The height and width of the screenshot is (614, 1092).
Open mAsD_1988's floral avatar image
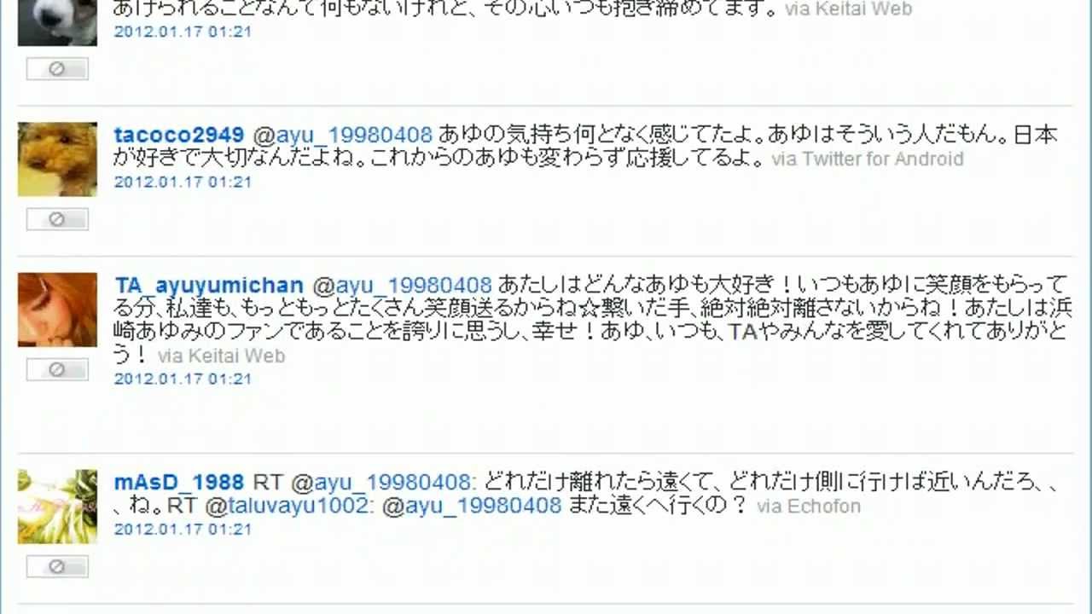click(x=57, y=507)
